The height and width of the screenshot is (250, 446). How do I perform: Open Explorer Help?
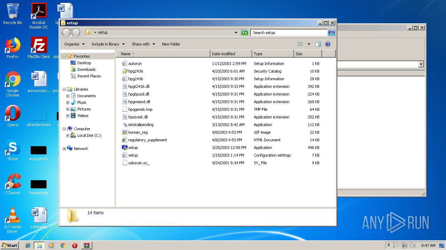click(328, 44)
